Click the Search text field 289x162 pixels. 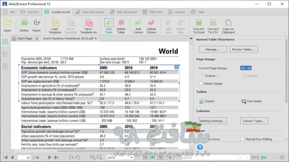coord(210,157)
